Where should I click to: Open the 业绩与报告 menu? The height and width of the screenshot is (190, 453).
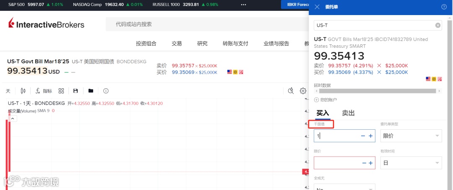point(276,44)
